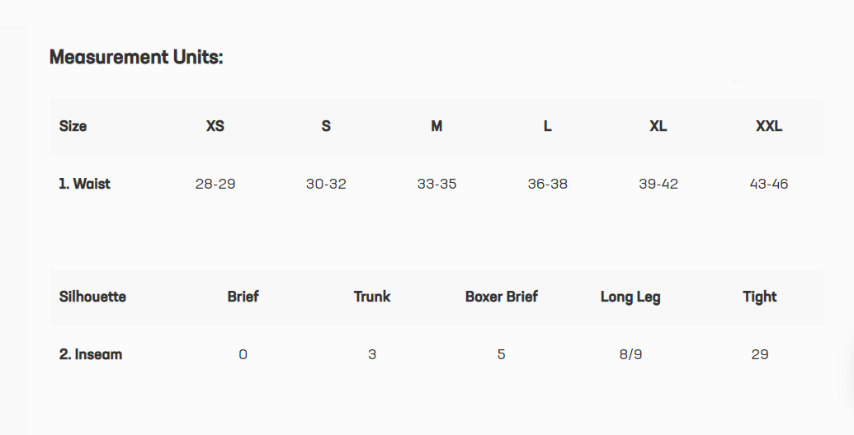Click the L size column header

(547, 126)
